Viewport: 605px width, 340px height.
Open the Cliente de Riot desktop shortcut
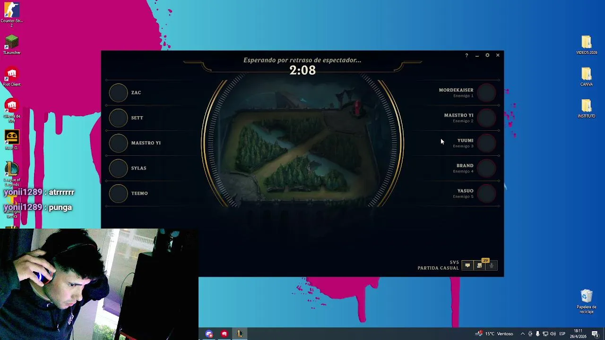click(12, 111)
